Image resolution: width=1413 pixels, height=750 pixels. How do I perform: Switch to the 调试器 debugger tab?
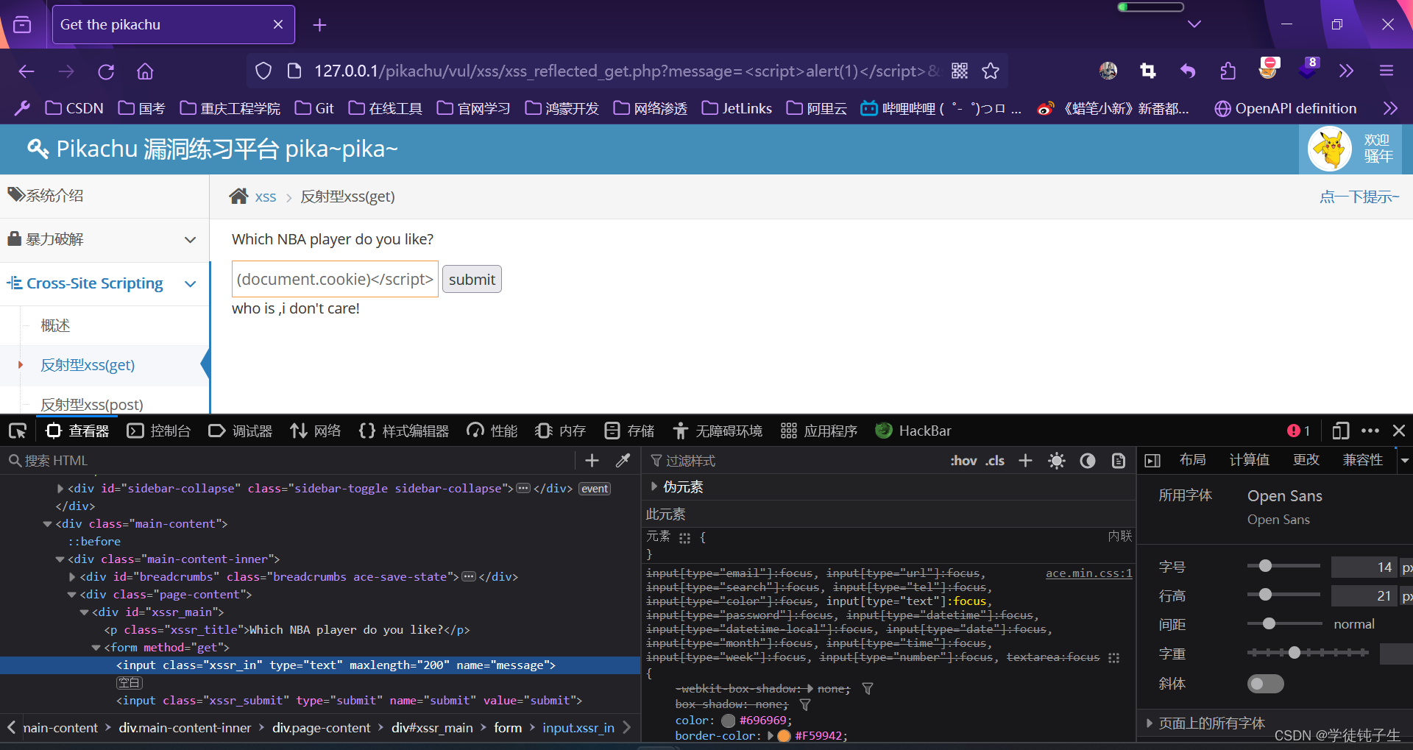[241, 431]
